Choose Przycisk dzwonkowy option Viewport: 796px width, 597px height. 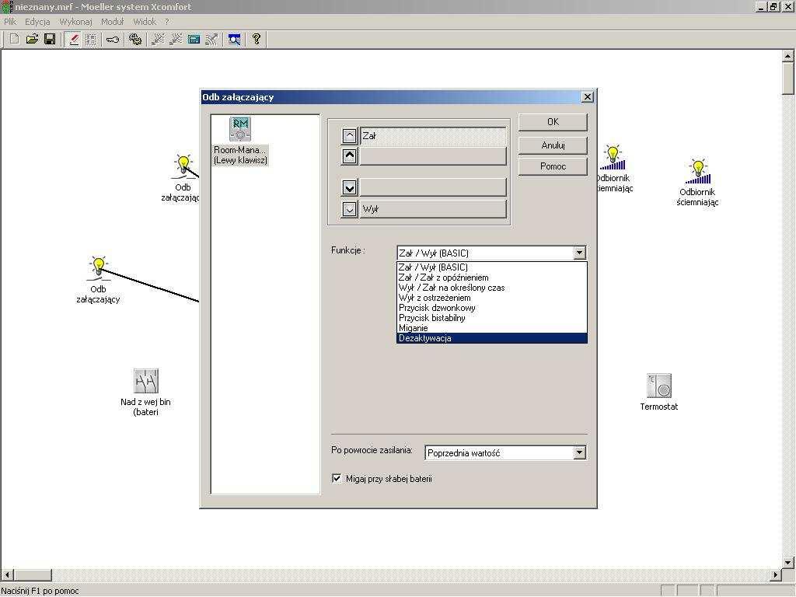(491, 308)
